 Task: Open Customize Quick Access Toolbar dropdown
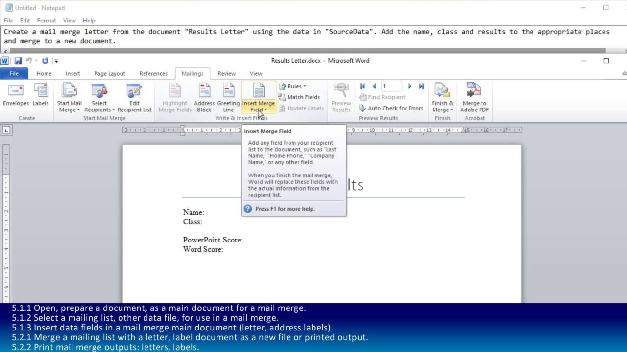[56, 61]
